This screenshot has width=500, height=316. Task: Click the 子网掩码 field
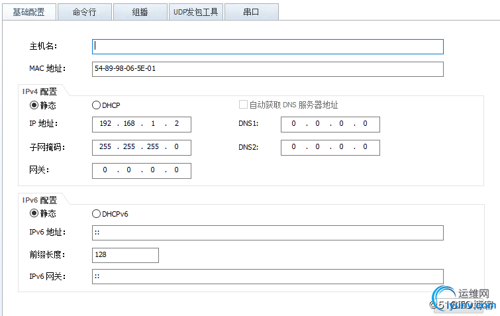click(x=142, y=148)
